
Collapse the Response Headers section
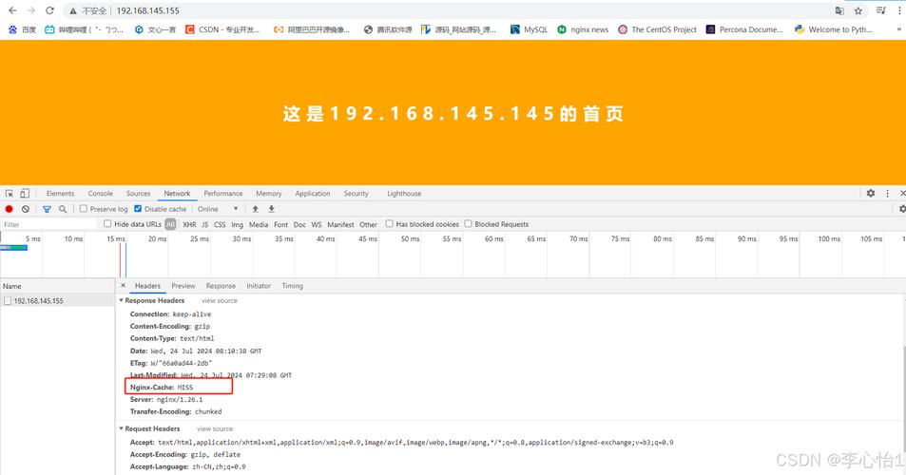[x=122, y=300]
